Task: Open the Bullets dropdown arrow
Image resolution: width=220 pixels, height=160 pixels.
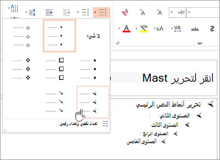Action: pos(95,12)
